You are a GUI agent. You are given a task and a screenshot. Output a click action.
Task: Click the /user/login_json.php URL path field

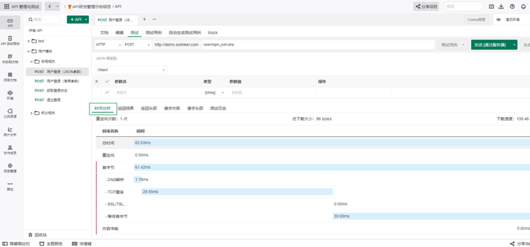[x=318, y=45]
